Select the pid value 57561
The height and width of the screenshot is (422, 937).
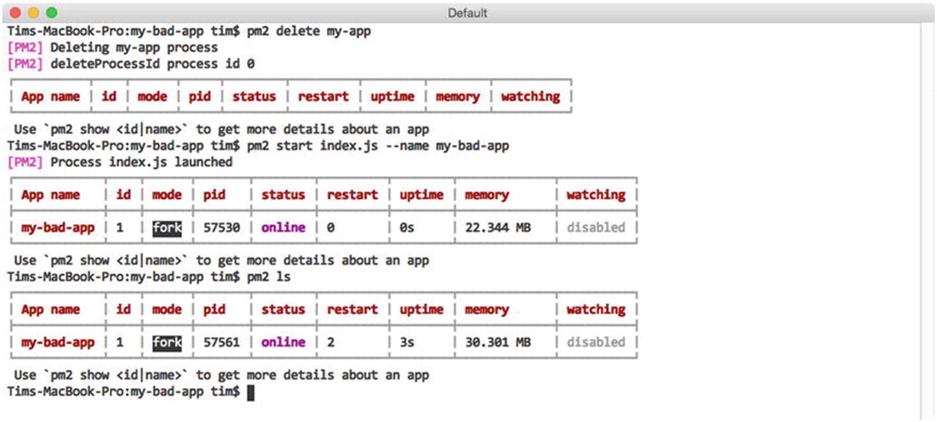222,342
